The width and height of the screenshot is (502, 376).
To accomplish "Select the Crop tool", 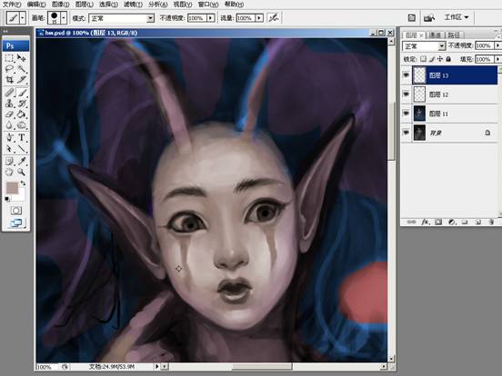I will [x=10, y=80].
